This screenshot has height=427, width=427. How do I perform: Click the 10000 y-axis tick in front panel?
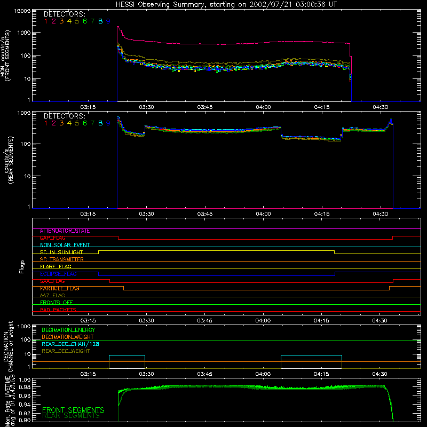pyautogui.click(x=22, y=11)
